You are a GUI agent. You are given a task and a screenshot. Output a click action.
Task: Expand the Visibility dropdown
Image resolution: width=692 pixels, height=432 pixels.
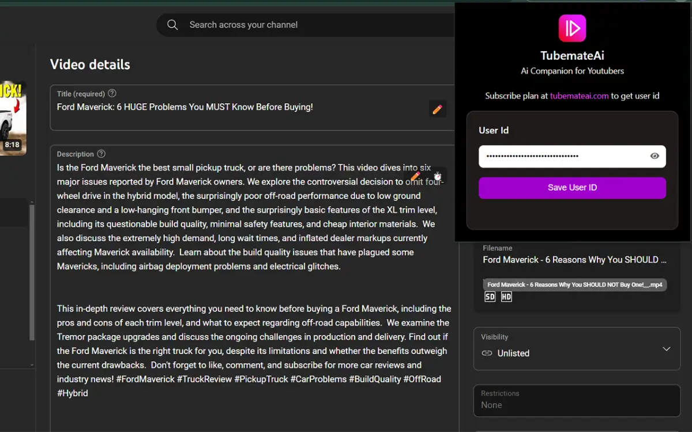(666, 349)
